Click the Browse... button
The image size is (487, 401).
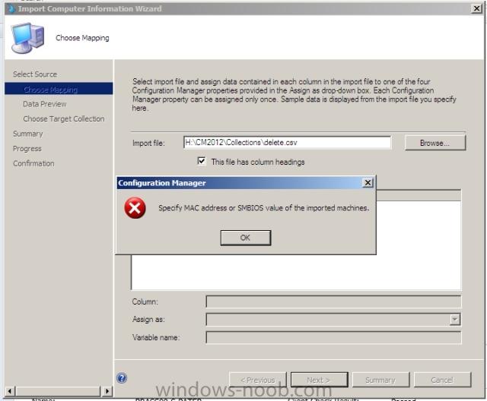(x=434, y=143)
